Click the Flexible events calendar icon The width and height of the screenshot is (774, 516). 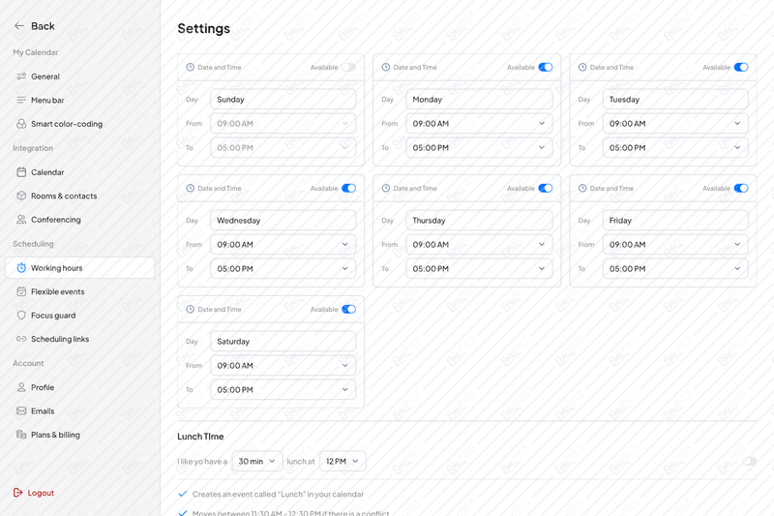point(21,291)
